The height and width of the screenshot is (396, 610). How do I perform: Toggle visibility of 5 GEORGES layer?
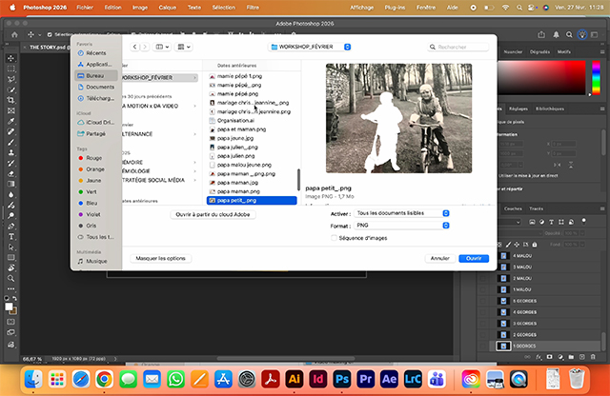(483, 301)
